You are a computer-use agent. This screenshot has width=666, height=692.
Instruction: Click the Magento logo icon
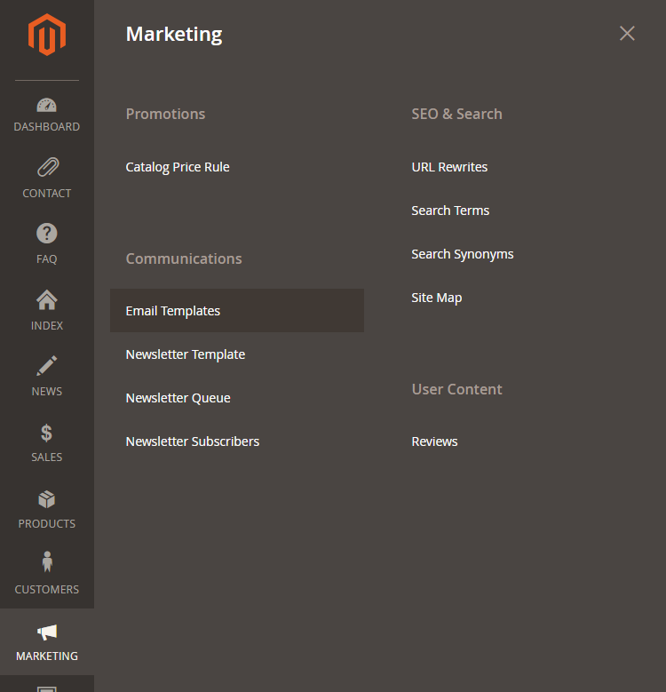[x=47, y=35]
